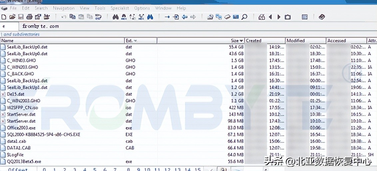Viewport: 377px width, 171px height.
Task: Select the C_BACK.GHO file row
Action: (x=188, y=74)
